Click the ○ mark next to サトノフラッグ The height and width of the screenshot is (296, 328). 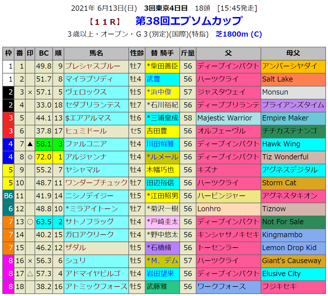tap(30, 222)
